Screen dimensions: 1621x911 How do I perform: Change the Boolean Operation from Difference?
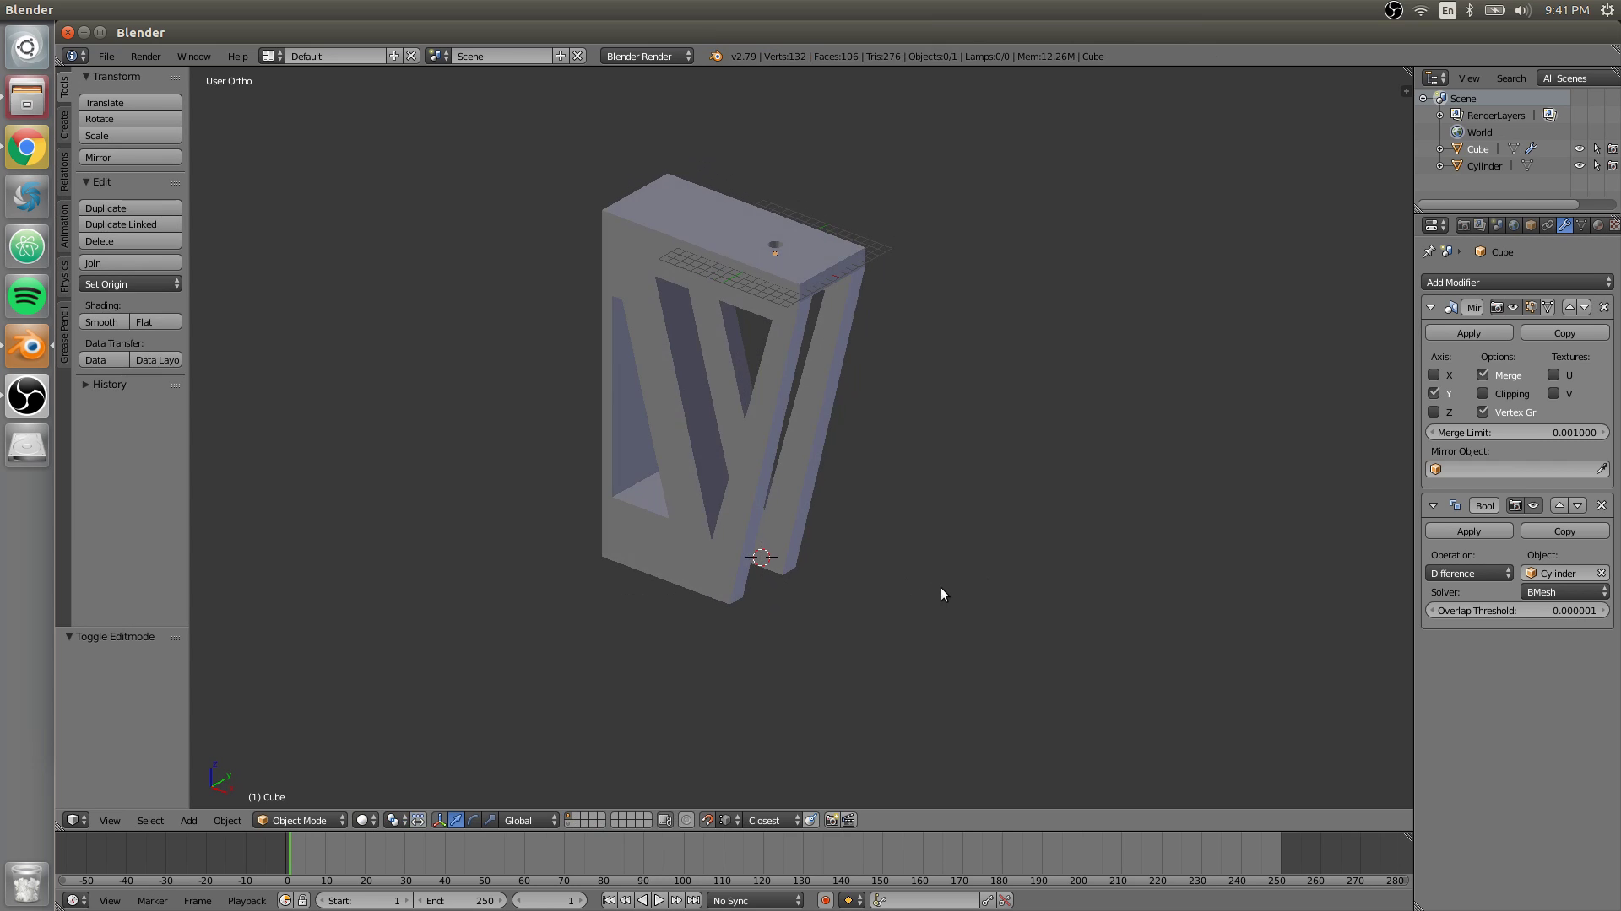[1469, 573]
